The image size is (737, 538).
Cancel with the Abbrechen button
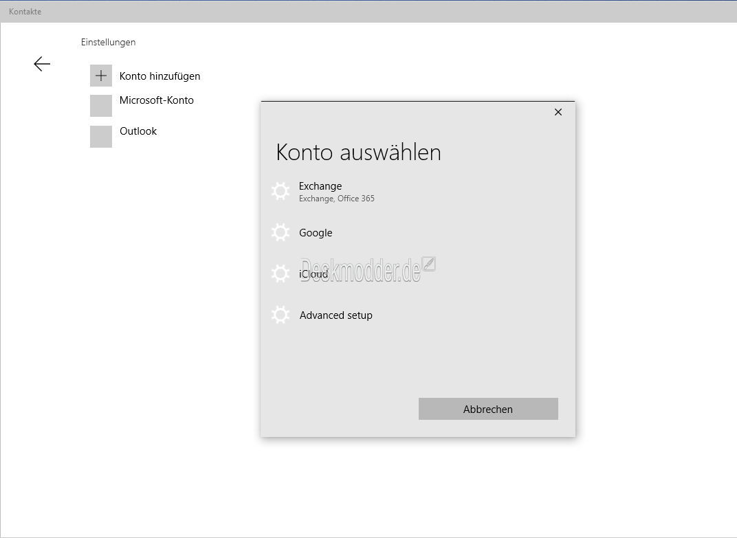488,409
